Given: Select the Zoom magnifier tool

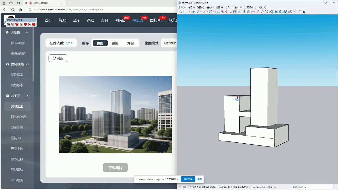Looking at the screenshot, I should click(262, 12).
